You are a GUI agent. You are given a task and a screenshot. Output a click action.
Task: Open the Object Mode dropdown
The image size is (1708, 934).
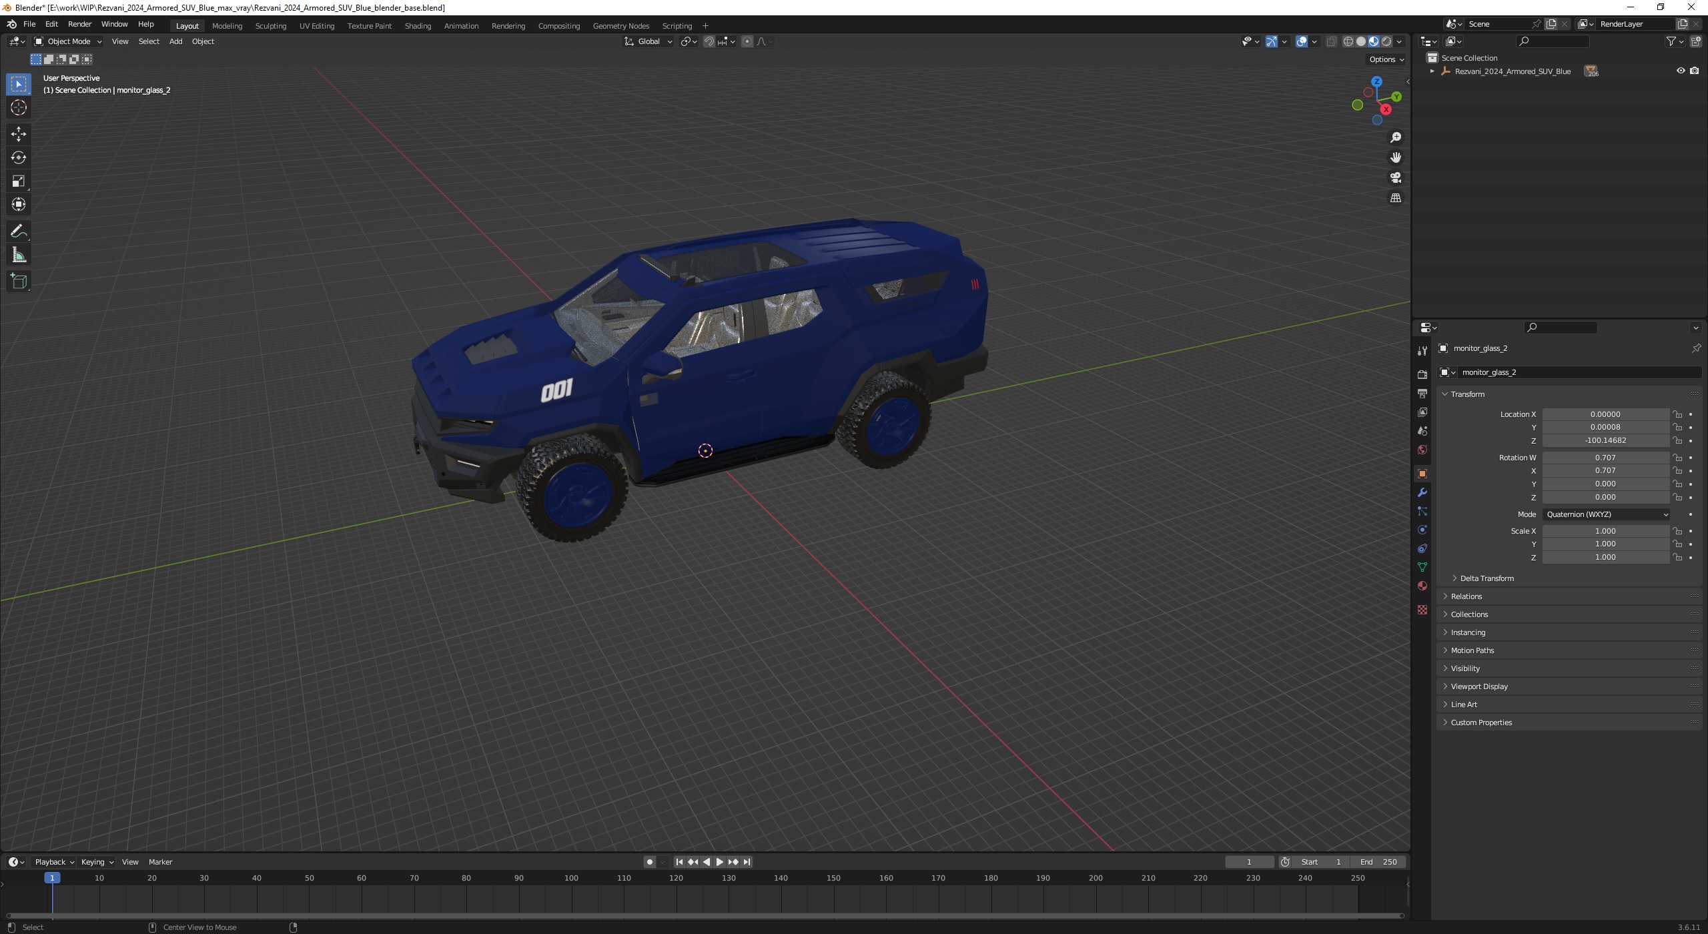(x=68, y=41)
